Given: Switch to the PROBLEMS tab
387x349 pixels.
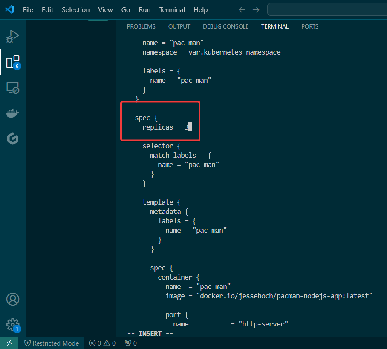Looking at the screenshot, I should tap(141, 26).
